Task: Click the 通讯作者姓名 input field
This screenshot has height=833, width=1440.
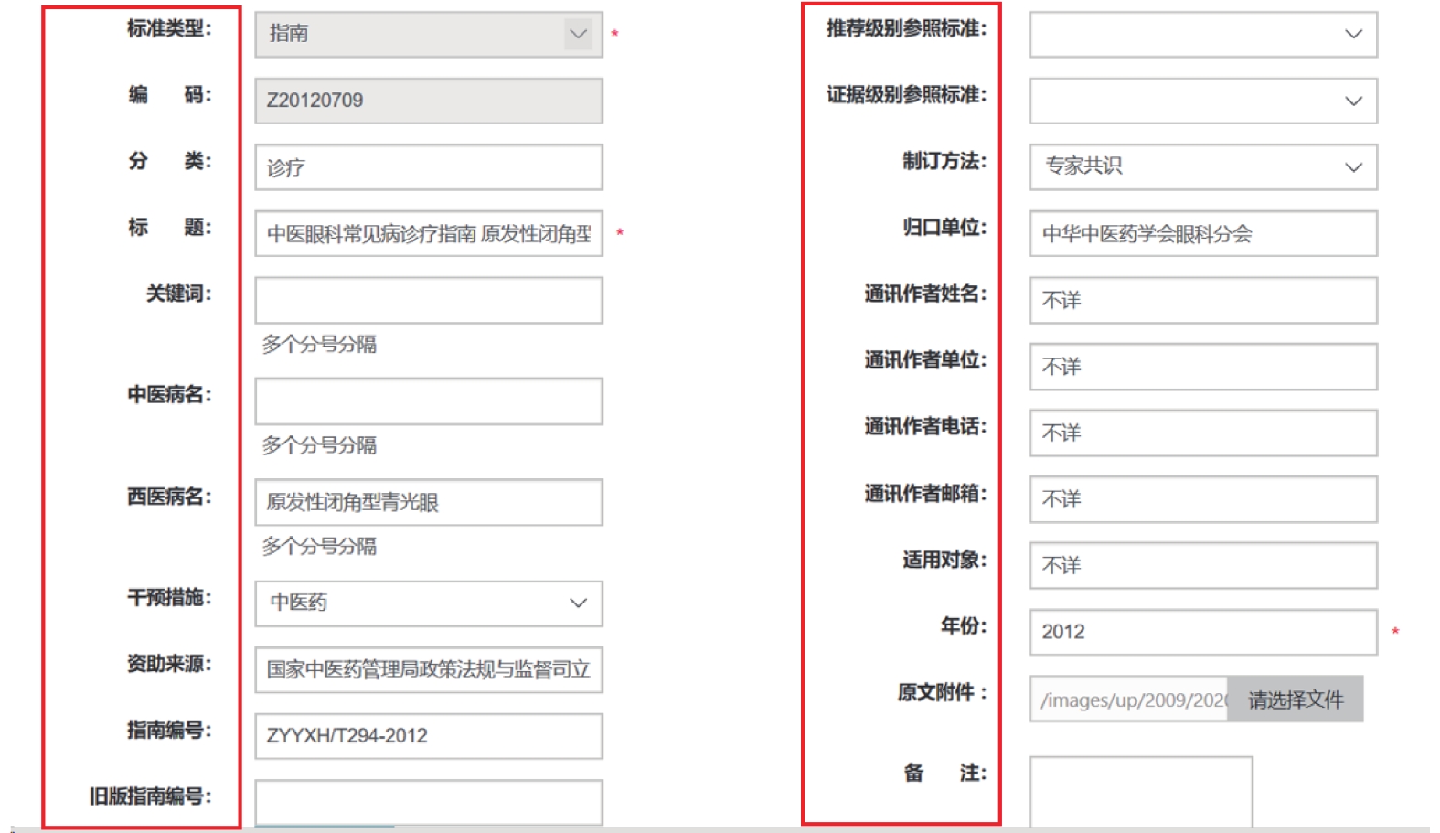Action: point(1202,300)
